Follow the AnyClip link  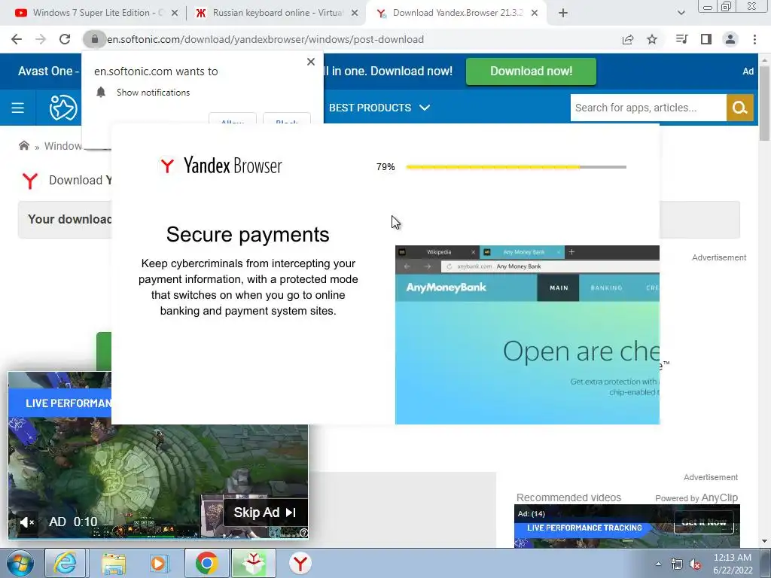pyautogui.click(x=719, y=498)
